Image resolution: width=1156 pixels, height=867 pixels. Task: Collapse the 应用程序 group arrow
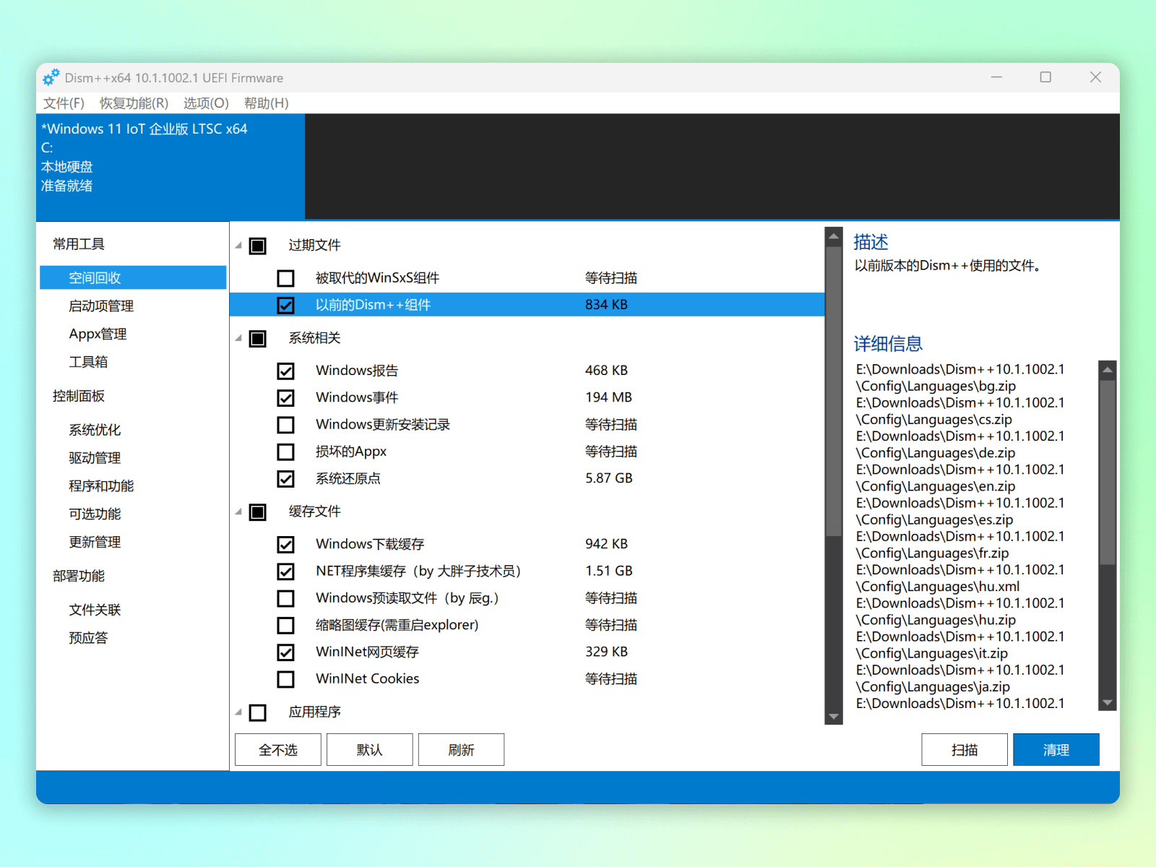(x=238, y=712)
